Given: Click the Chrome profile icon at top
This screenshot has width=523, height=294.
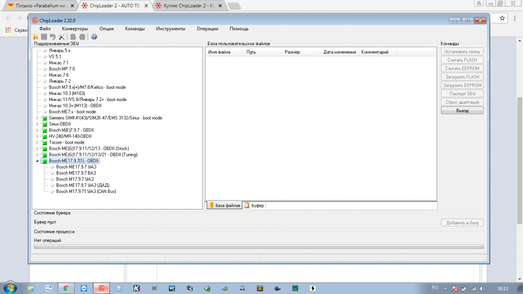Looking at the screenshot, I should 479,3.
